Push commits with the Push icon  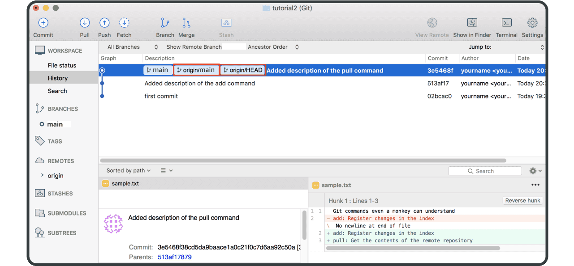(104, 23)
